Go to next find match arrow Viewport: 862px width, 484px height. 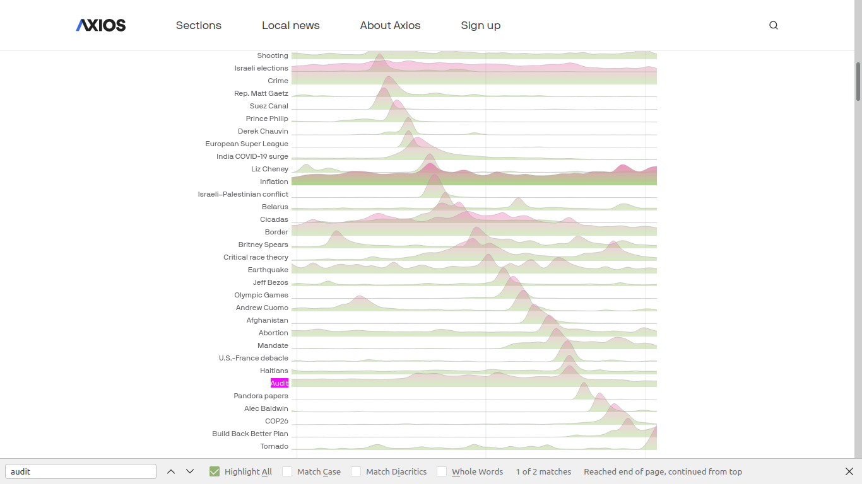pyautogui.click(x=190, y=471)
